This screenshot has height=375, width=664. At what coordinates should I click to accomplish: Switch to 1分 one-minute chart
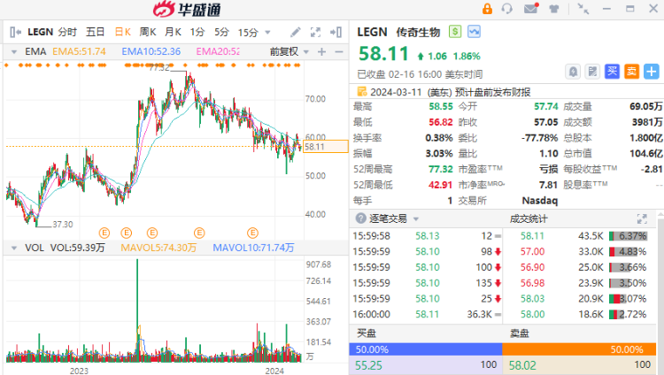[x=197, y=32]
